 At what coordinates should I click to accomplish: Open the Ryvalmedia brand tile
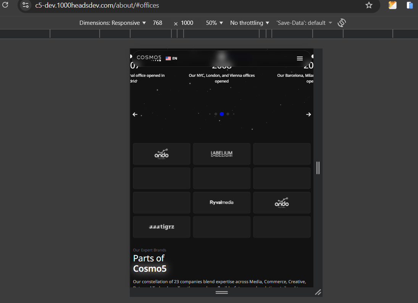click(x=221, y=203)
